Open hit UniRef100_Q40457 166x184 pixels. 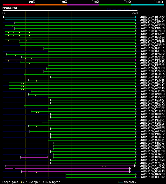point(152,114)
